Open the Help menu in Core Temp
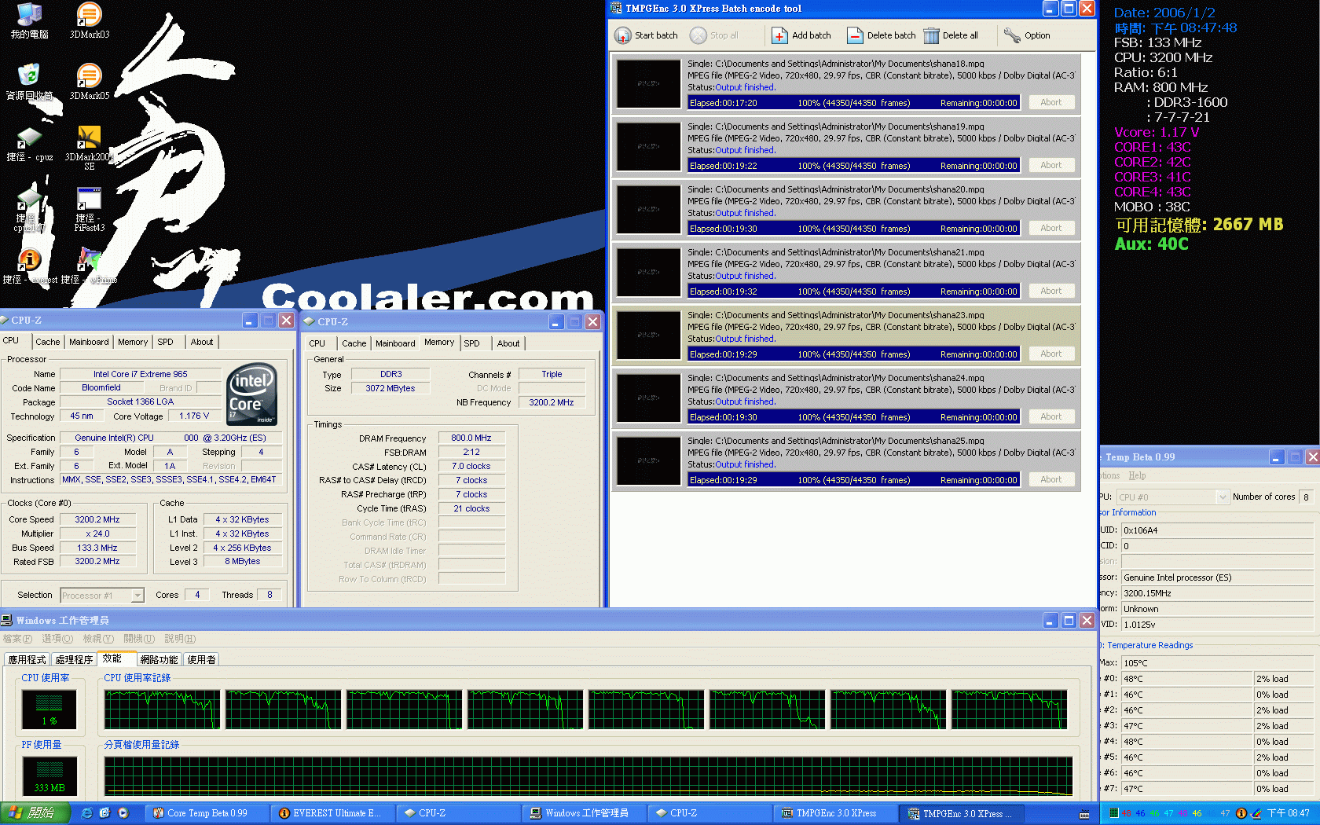Screen dimensions: 1320x825 [1137, 475]
